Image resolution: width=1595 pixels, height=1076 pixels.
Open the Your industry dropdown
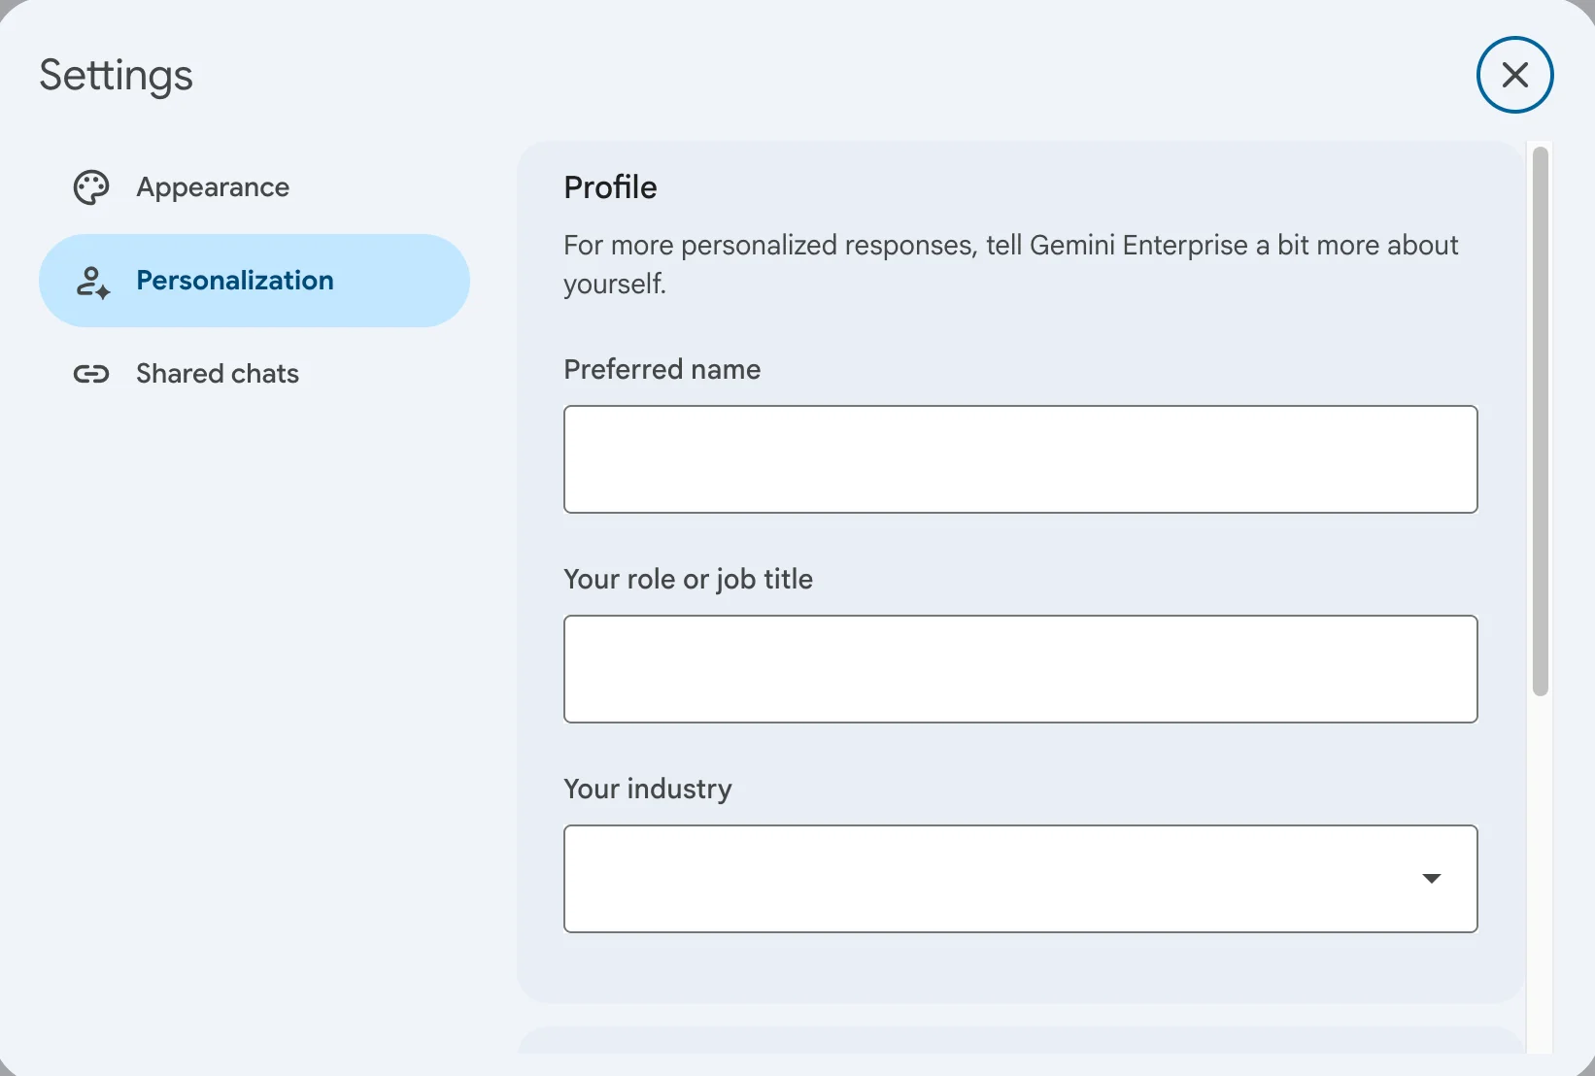coord(1021,879)
